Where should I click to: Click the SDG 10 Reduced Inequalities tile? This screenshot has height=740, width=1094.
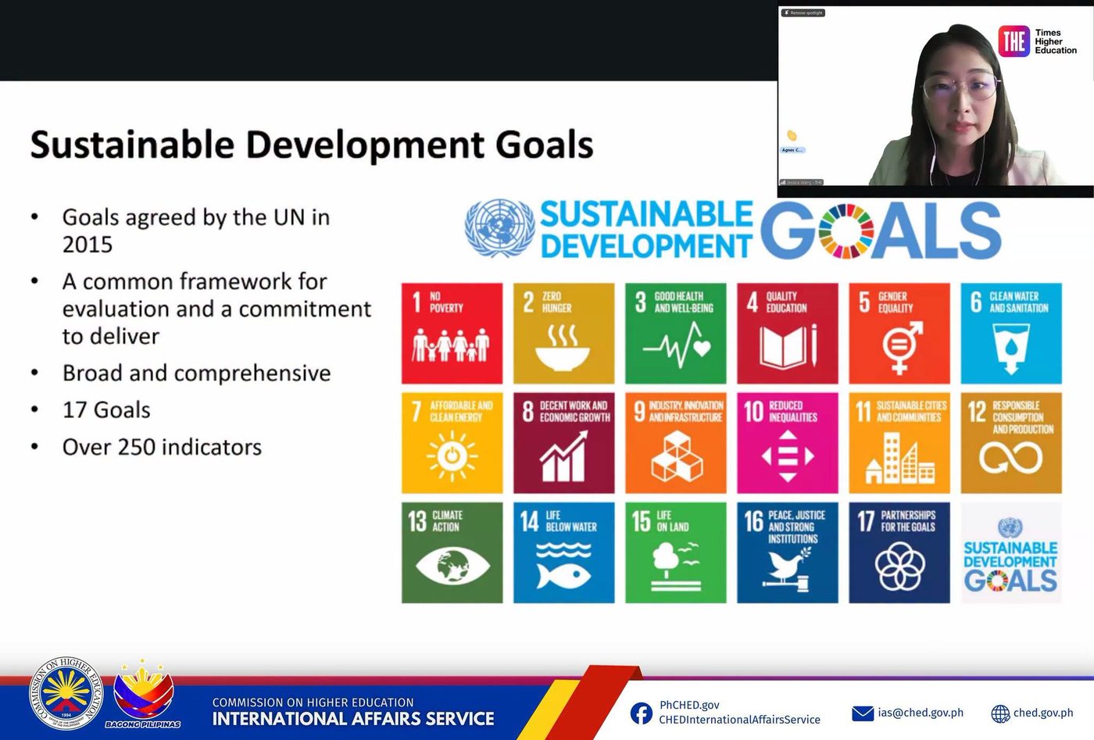(x=787, y=443)
